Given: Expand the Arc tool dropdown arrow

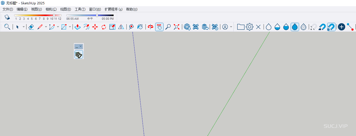Looking at the screenshot, I should coord(58,27).
